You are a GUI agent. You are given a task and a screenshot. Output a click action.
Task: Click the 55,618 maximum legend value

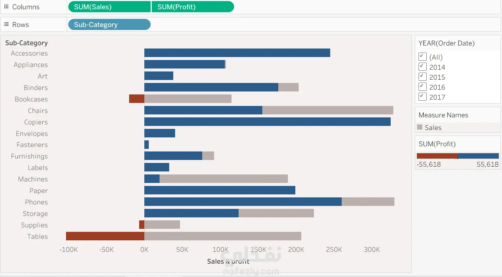(488, 164)
